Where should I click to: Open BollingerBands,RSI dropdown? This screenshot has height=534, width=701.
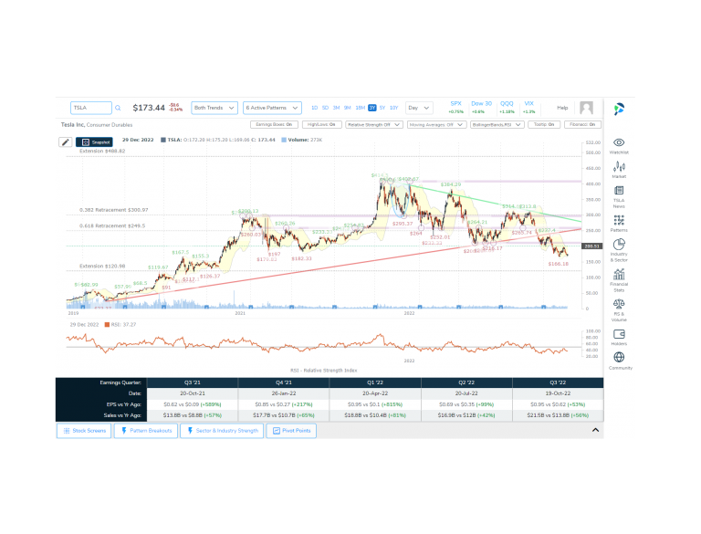497,125
